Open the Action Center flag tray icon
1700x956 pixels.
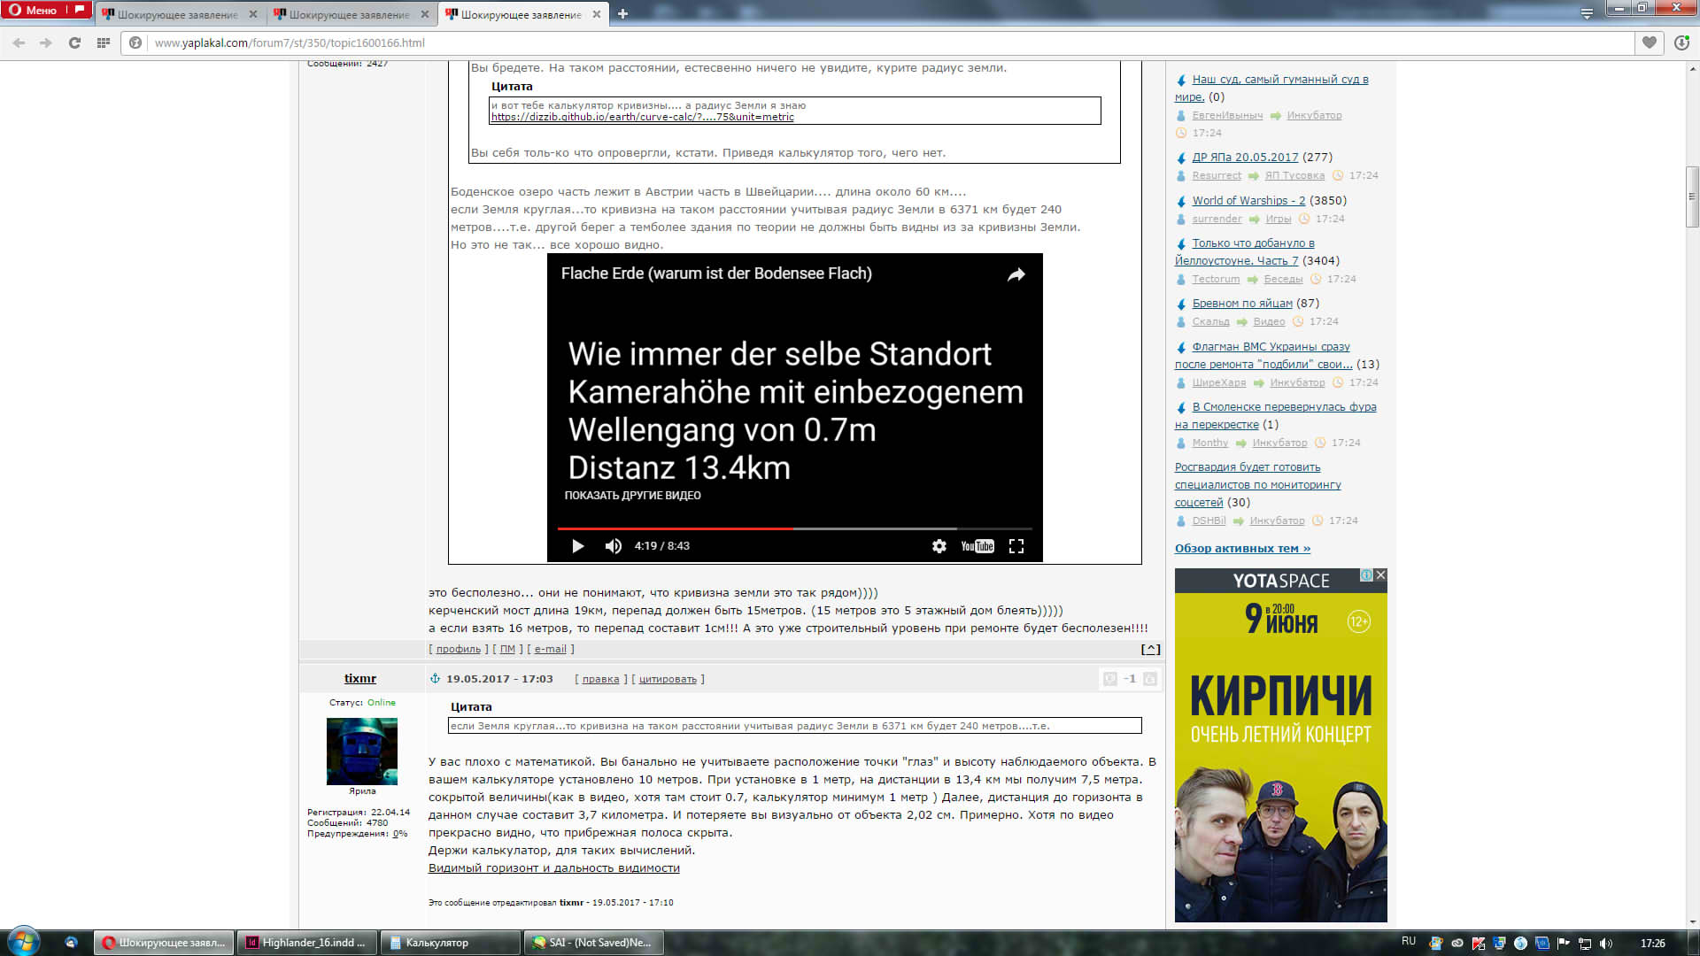tap(1564, 943)
